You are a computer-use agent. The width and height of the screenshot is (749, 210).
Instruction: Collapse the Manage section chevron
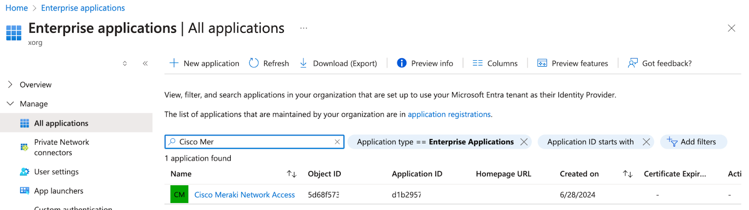tap(10, 104)
